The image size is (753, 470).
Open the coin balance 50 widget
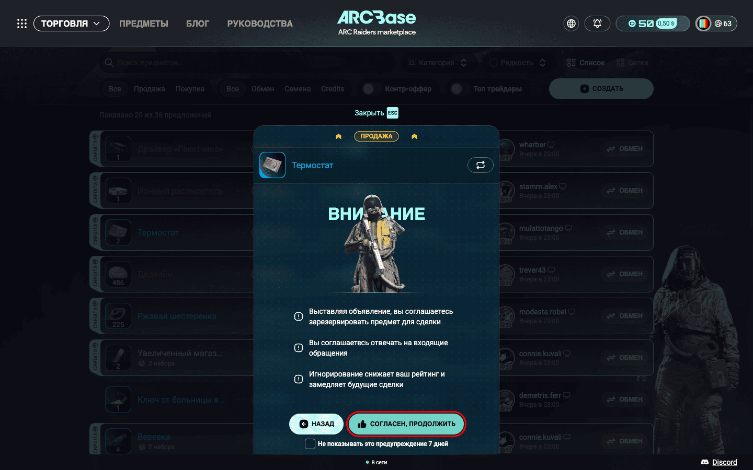(653, 23)
